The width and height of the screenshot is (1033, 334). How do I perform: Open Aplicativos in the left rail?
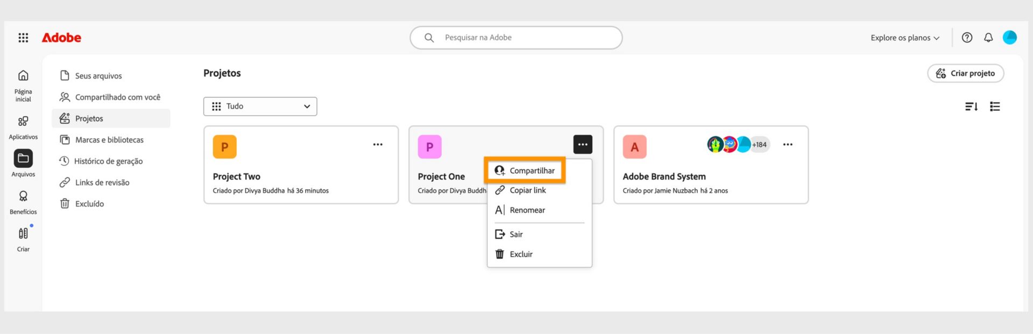(x=23, y=128)
